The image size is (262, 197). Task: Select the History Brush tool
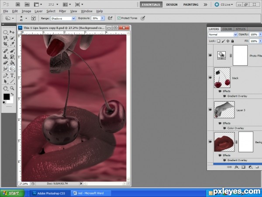(x=12, y=57)
